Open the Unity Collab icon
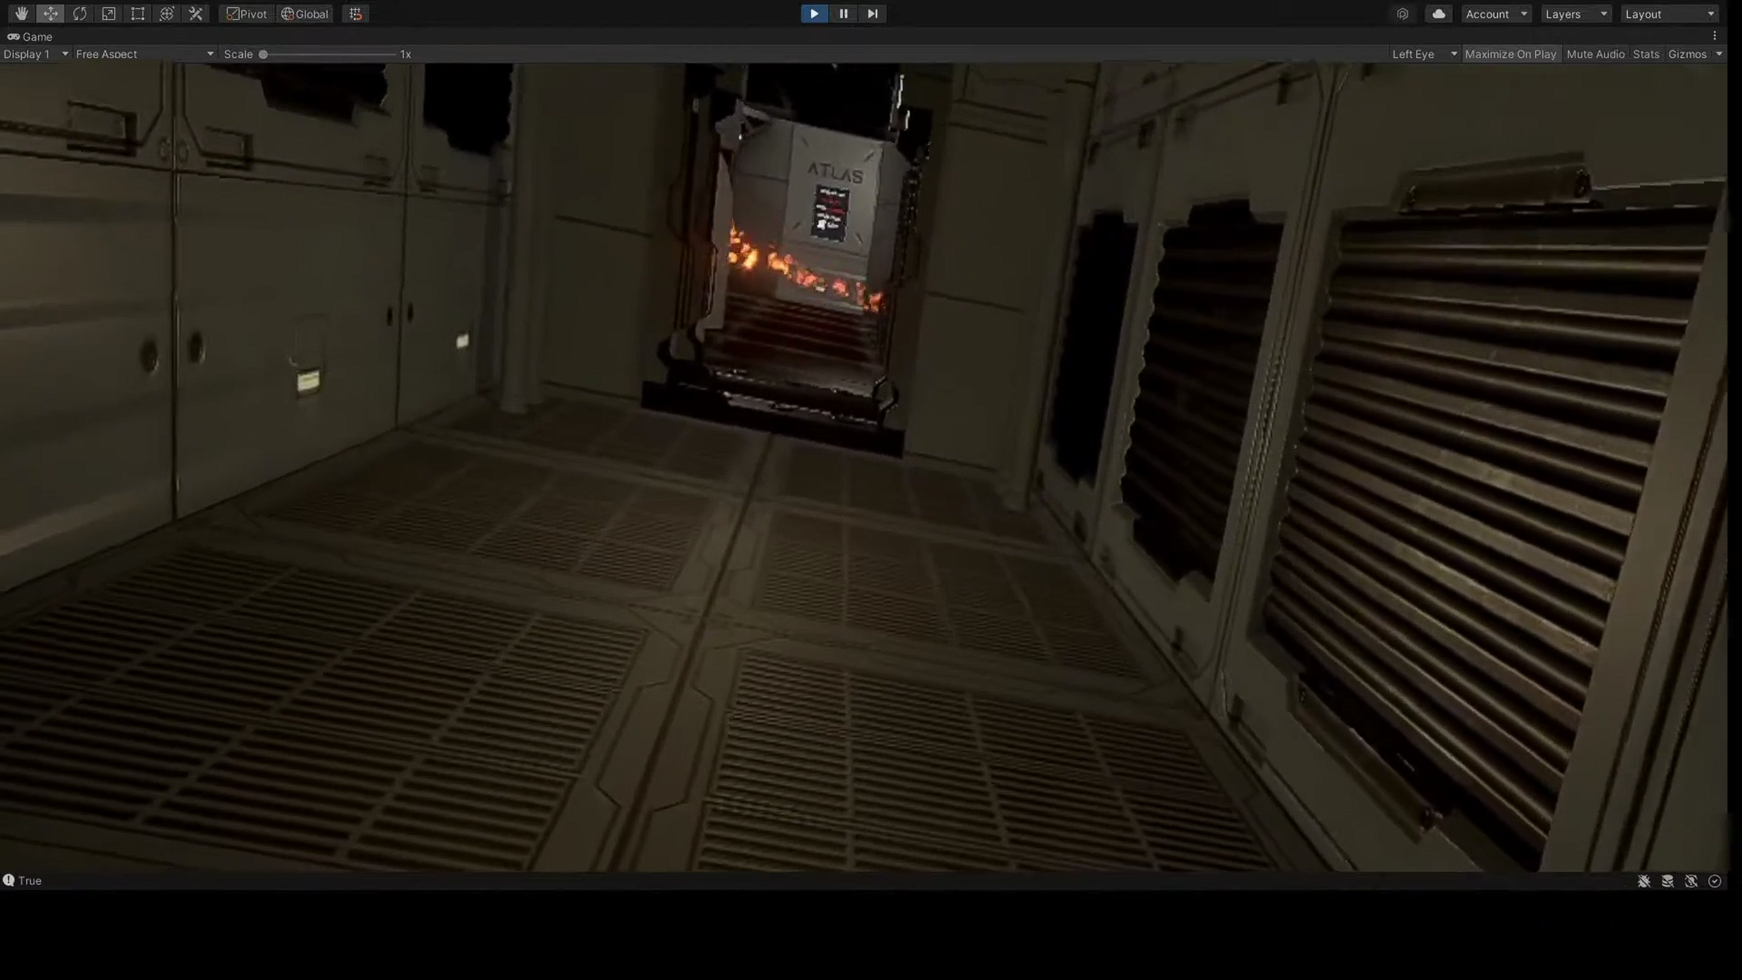Image resolution: width=1742 pixels, height=980 pixels. pyautogui.click(x=1402, y=14)
